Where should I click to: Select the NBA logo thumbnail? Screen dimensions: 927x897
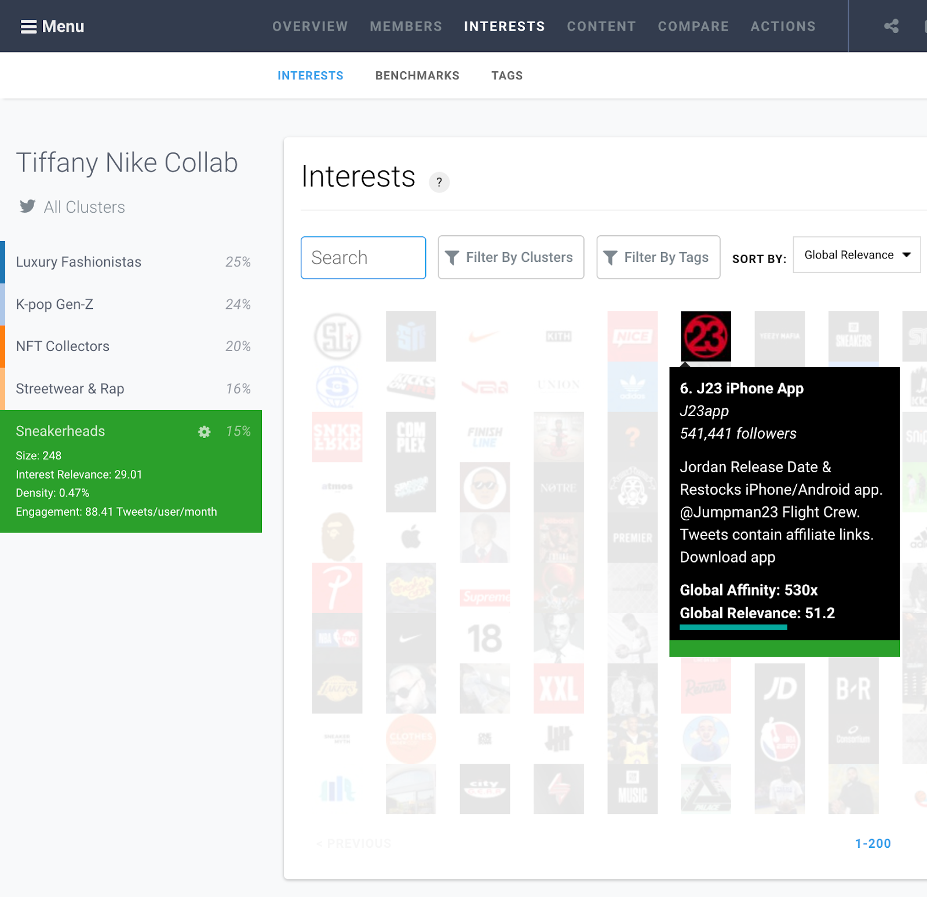779,739
